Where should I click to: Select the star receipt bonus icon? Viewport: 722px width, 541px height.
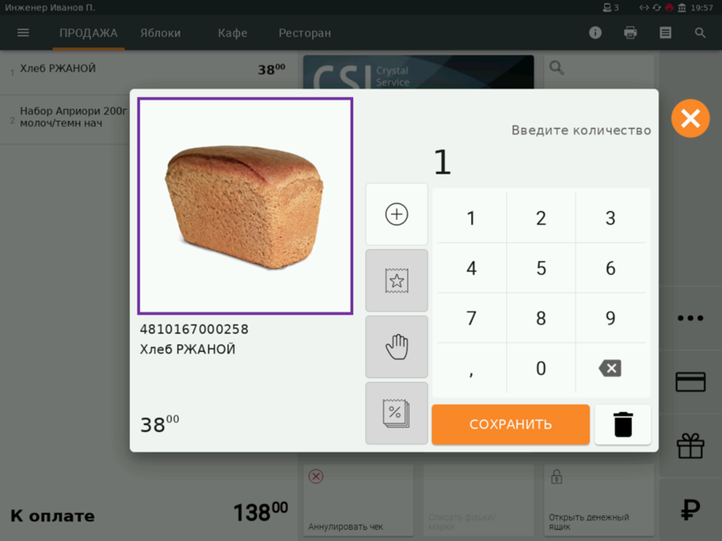click(x=396, y=281)
